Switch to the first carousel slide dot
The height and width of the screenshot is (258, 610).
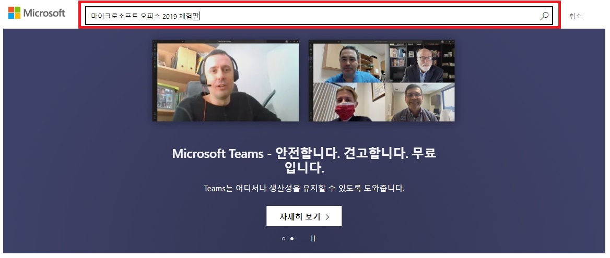pos(284,239)
